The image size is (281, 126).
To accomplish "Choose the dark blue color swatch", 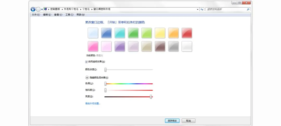I will click(106, 33).
